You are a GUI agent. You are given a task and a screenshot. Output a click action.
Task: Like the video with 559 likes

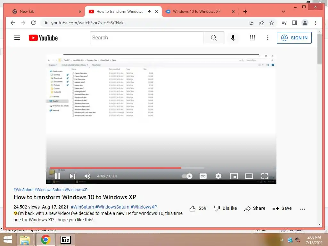click(198, 208)
